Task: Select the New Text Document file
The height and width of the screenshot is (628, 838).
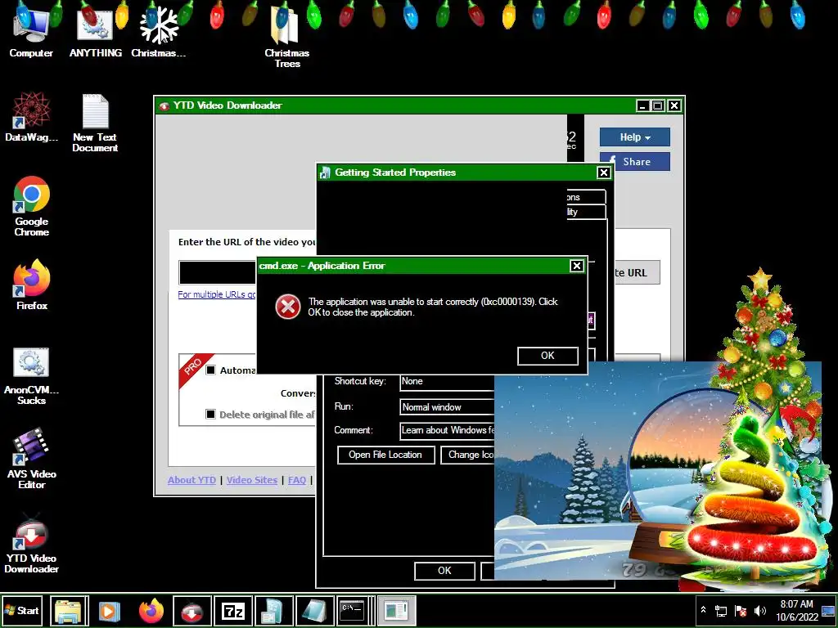Action: (x=95, y=123)
